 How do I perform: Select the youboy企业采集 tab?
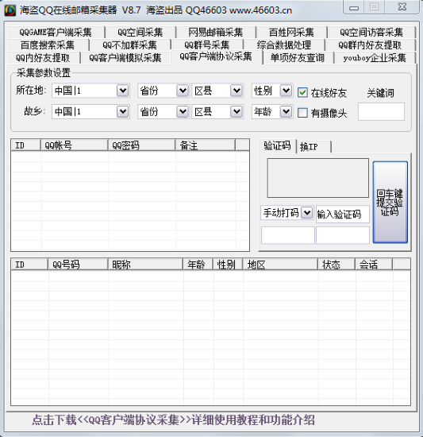[x=375, y=58]
